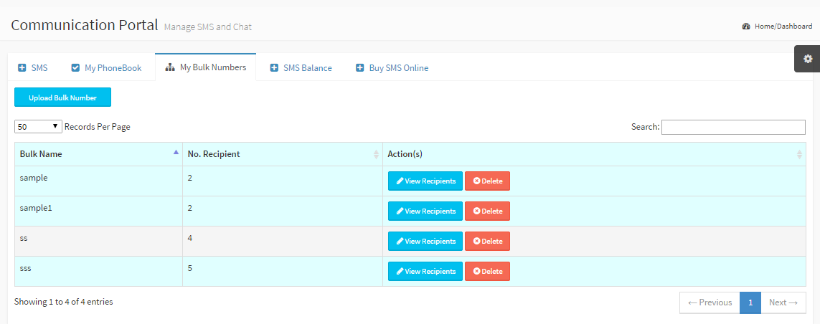Sort the No. Recipient column
The image size is (820, 324).
[x=376, y=154]
